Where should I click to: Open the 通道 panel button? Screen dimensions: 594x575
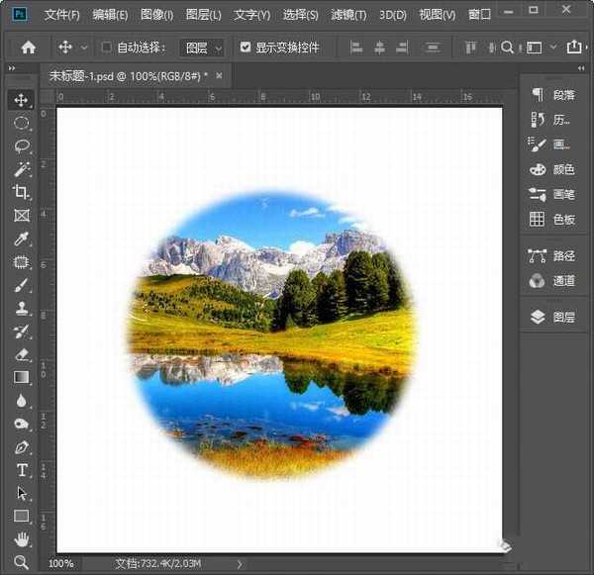(551, 280)
